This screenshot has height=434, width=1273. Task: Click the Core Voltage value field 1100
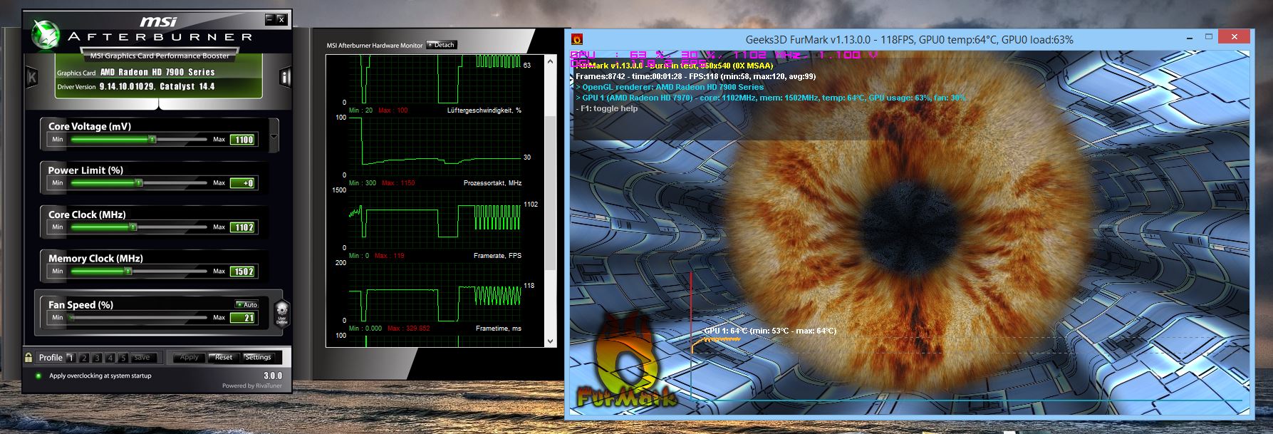[243, 140]
